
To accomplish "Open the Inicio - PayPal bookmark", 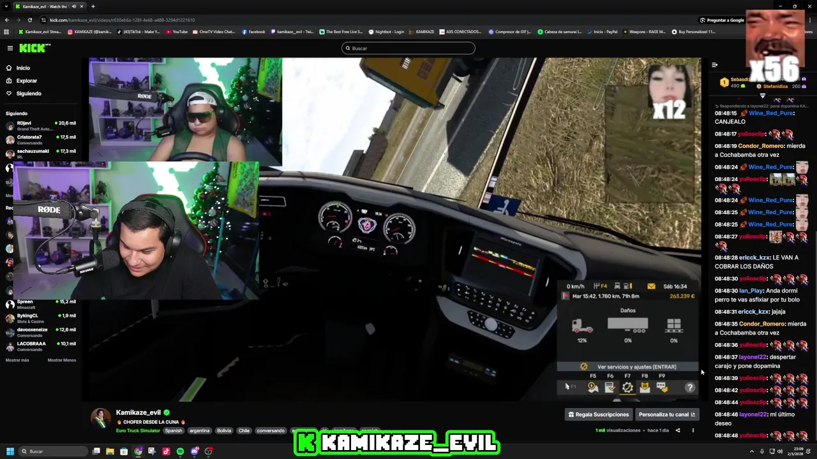I will pos(602,31).
